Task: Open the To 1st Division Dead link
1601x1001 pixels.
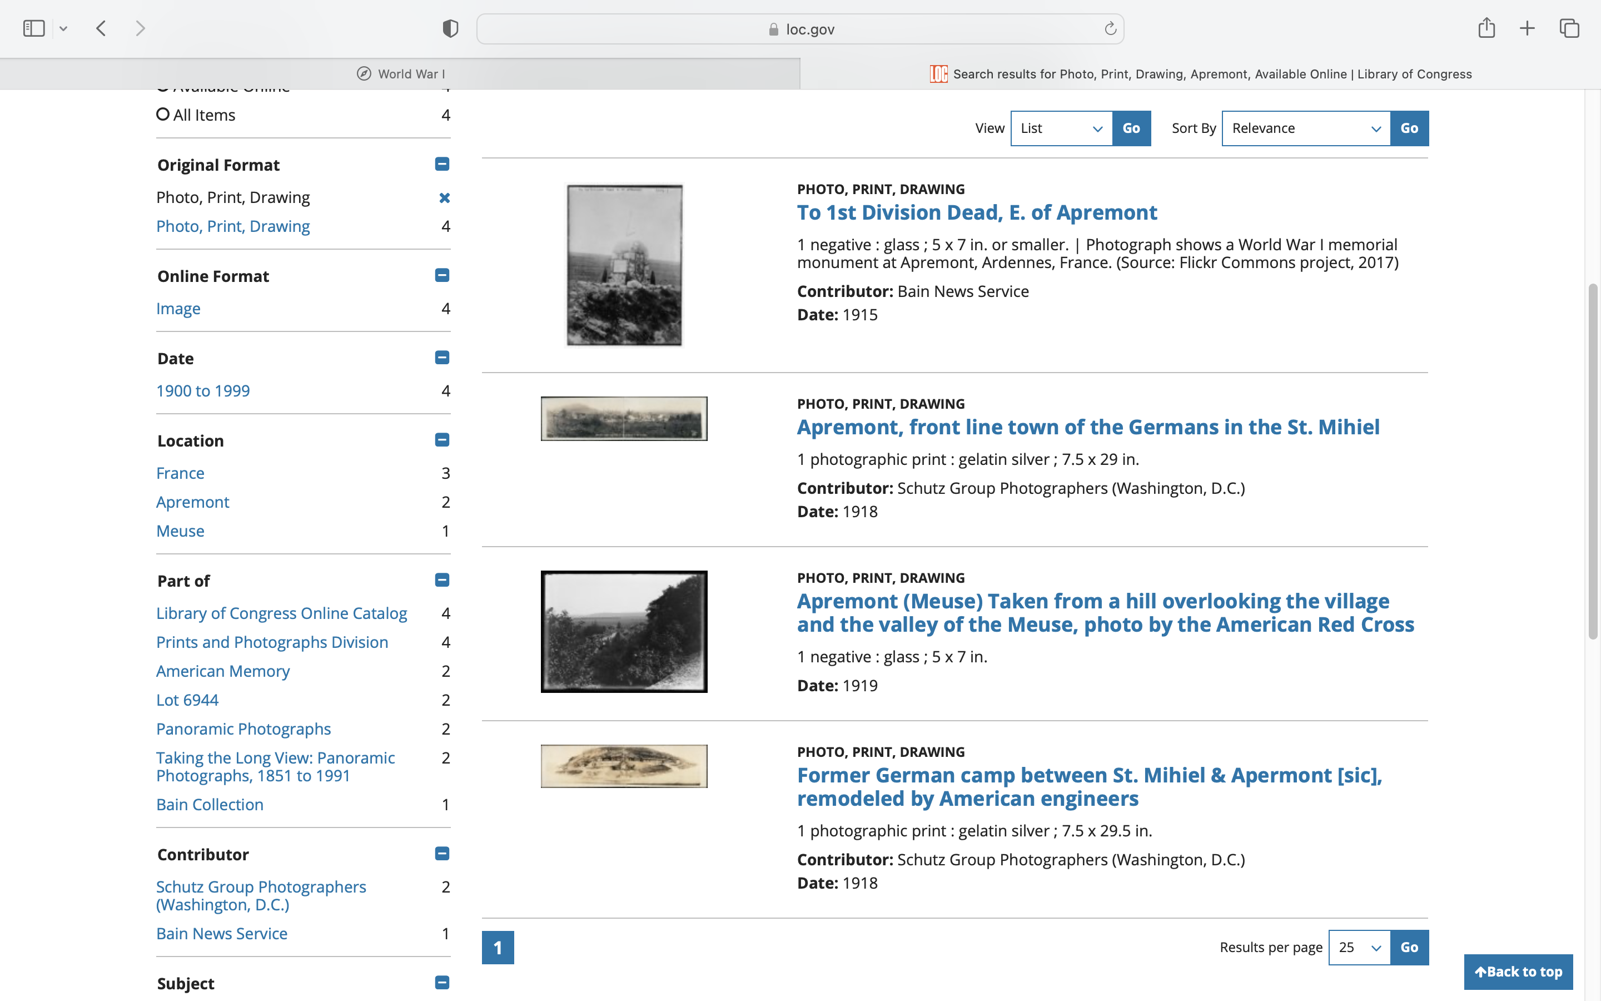Action: 977,212
